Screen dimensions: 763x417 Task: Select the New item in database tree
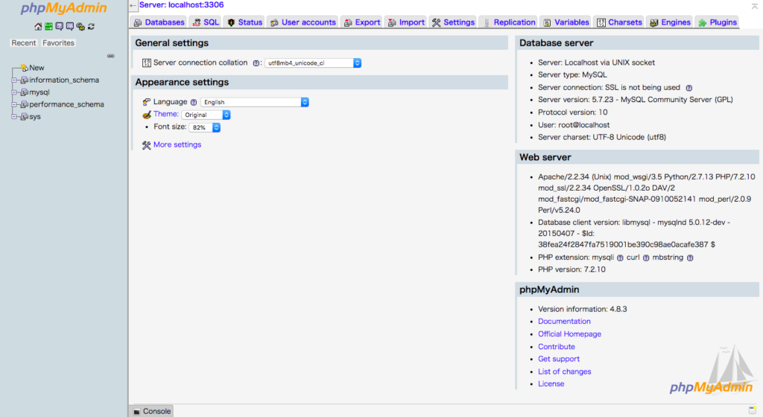click(37, 68)
